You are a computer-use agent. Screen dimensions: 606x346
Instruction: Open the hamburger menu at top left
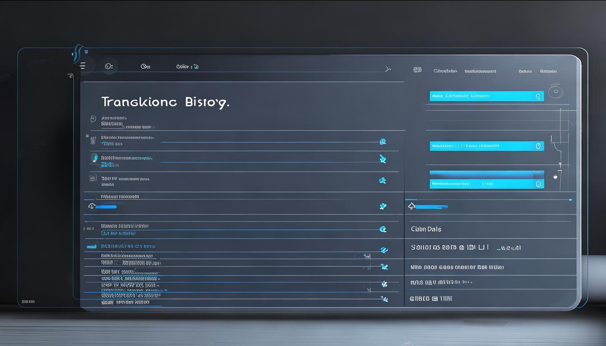click(83, 66)
